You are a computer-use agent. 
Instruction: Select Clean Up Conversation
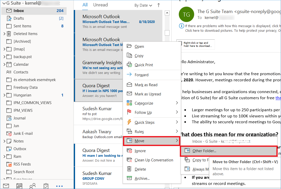point(152,160)
